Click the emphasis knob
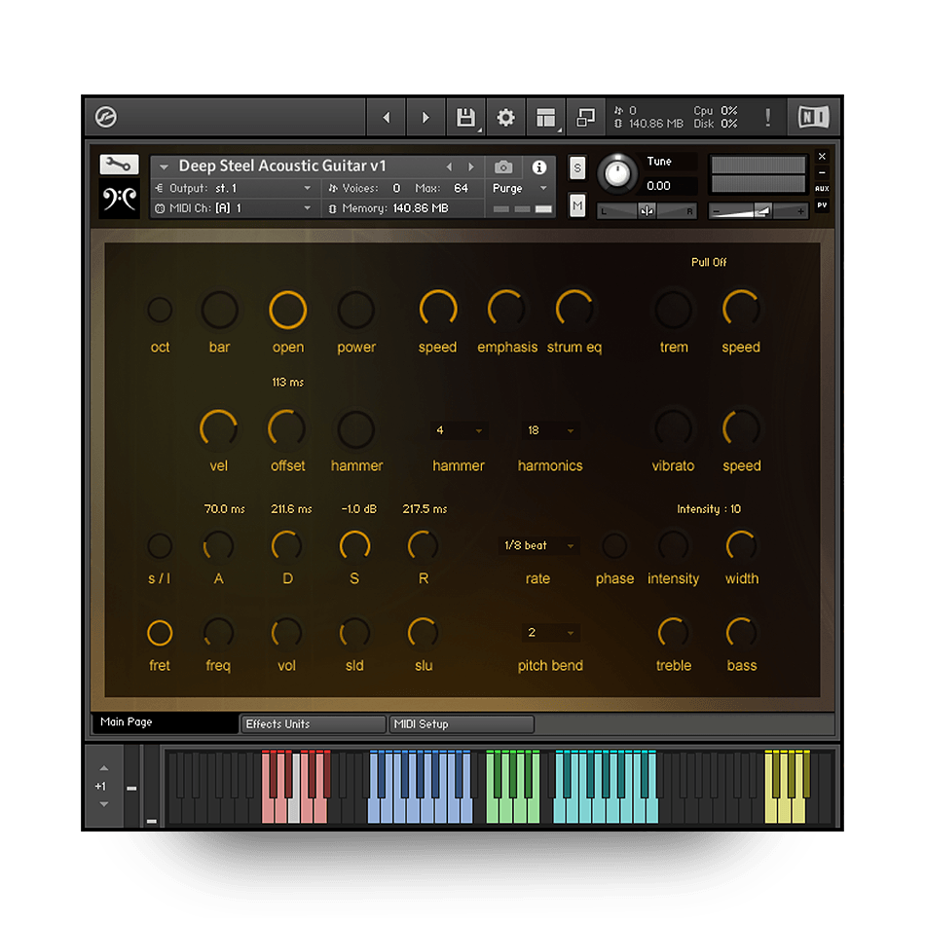Screen dimensions: 925x925 [506, 310]
